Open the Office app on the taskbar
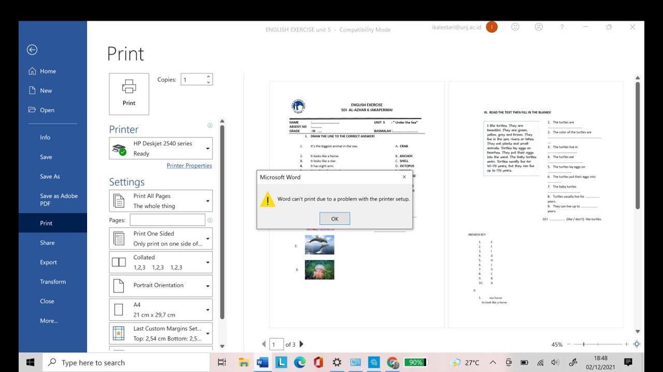This screenshot has width=663, height=372. point(319,363)
